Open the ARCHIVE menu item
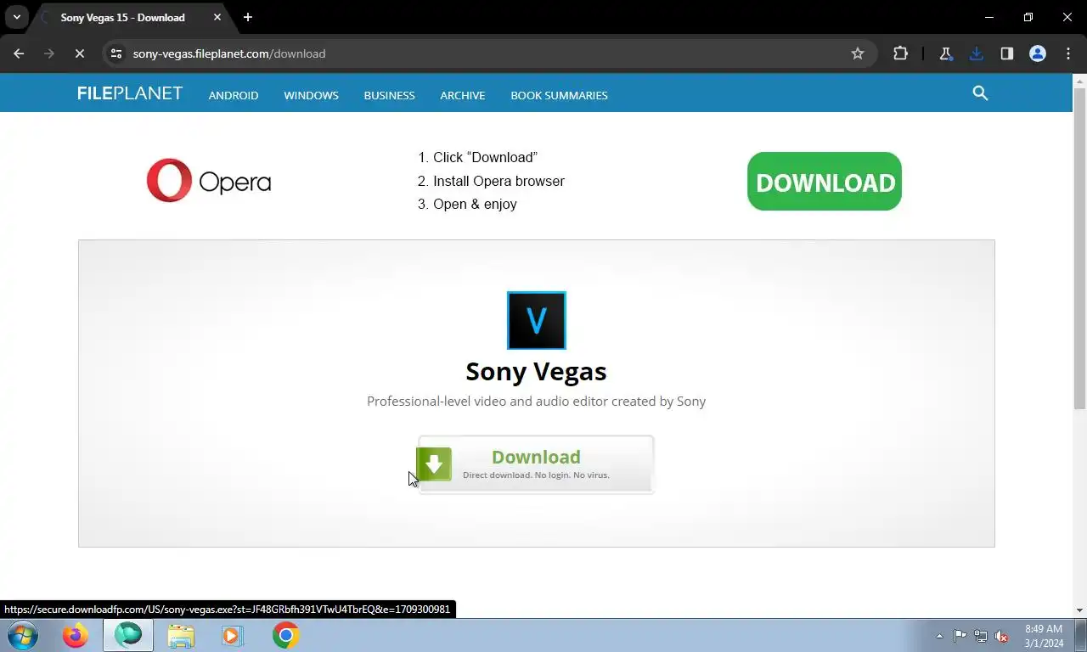The height and width of the screenshot is (652, 1087). pyautogui.click(x=463, y=95)
